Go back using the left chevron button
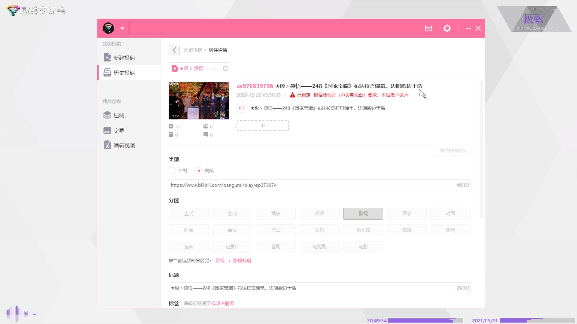This screenshot has width=577, height=324. coord(174,50)
